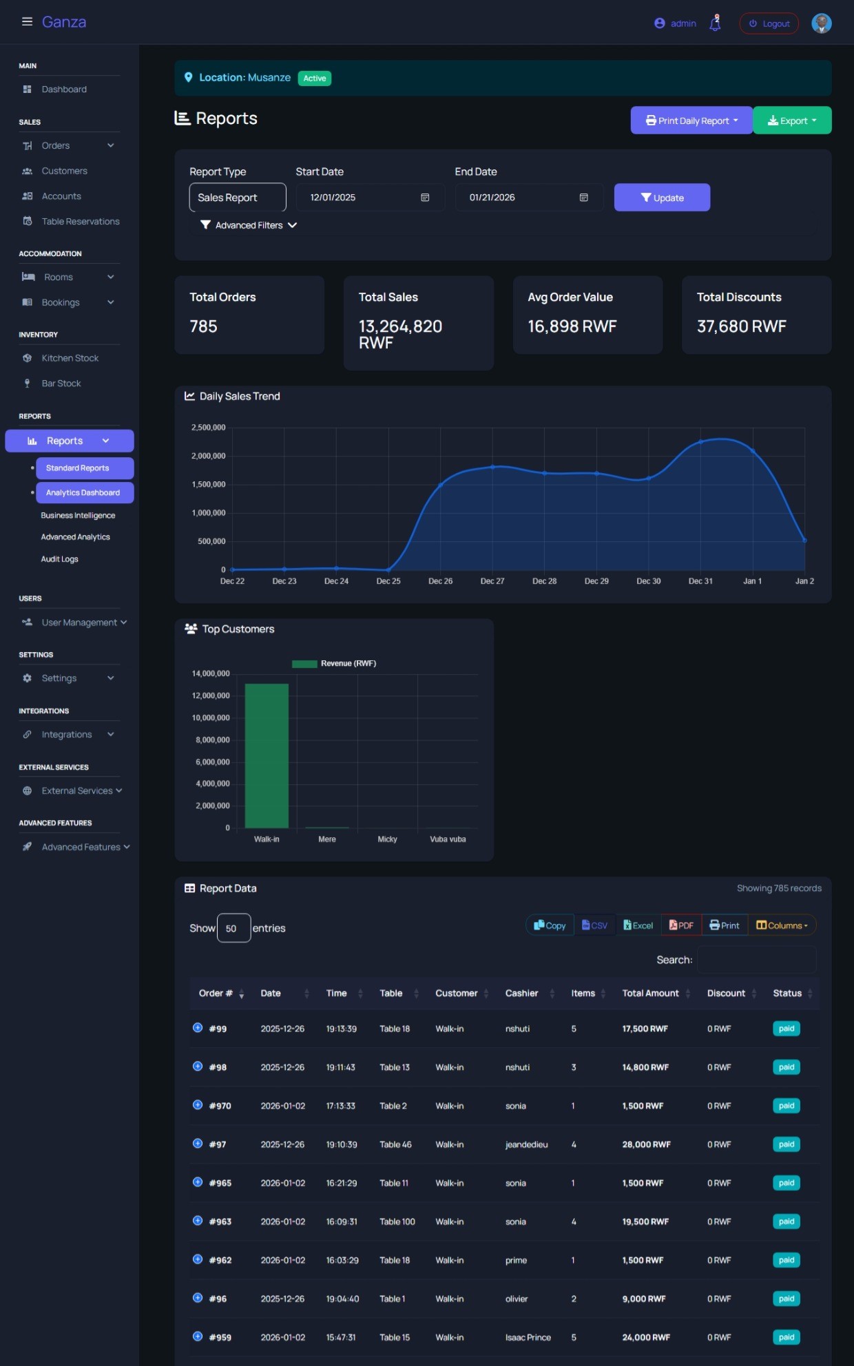The height and width of the screenshot is (1366, 854).
Task: Open Advanced Analytics reports
Action: click(x=75, y=538)
